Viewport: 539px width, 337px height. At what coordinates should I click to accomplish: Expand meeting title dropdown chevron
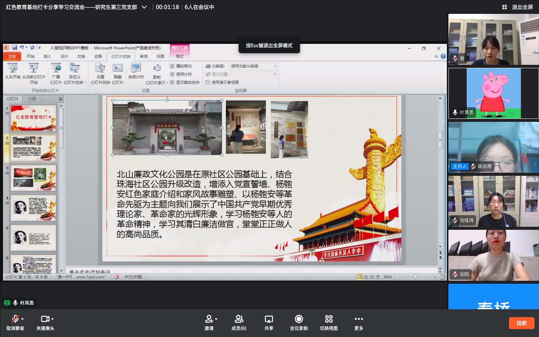[144, 7]
